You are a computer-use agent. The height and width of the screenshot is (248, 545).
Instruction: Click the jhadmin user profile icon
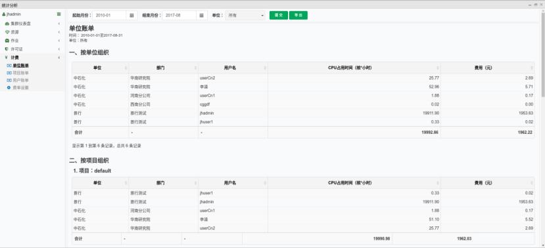(x=3, y=14)
